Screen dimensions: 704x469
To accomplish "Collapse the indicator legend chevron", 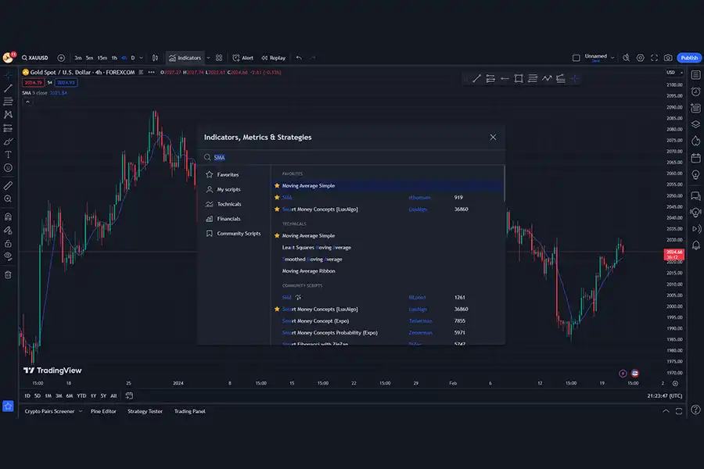I will (x=27, y=102).
